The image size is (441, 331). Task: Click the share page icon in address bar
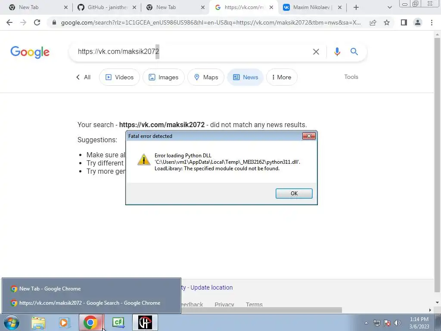(373, 22)
